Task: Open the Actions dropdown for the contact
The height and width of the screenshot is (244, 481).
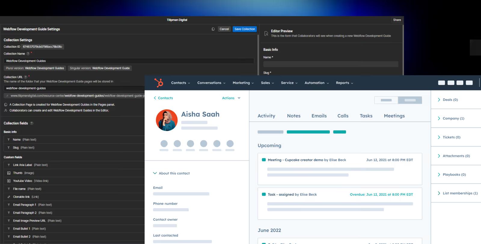Action: pos(231,98)
